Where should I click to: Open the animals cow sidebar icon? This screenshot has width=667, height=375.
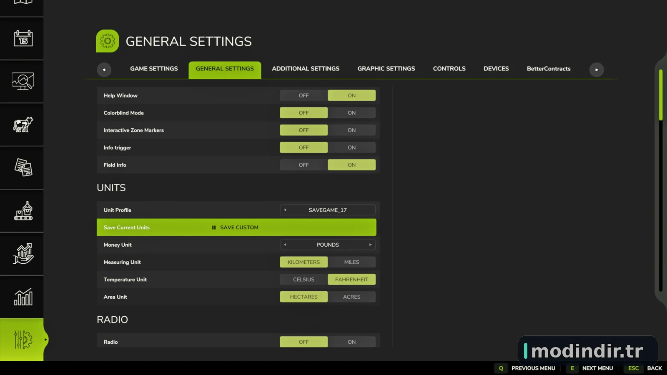click(23, 124)
